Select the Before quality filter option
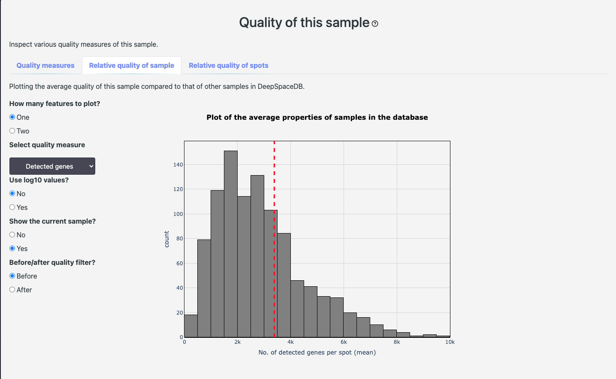The width and height of the screenshot is (616, 379). coord(12,276)
